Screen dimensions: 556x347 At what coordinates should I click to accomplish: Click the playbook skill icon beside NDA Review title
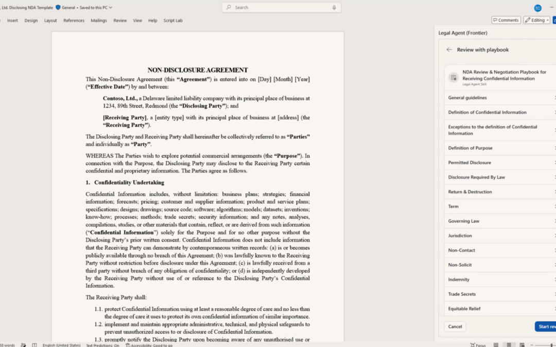point(454,78)
